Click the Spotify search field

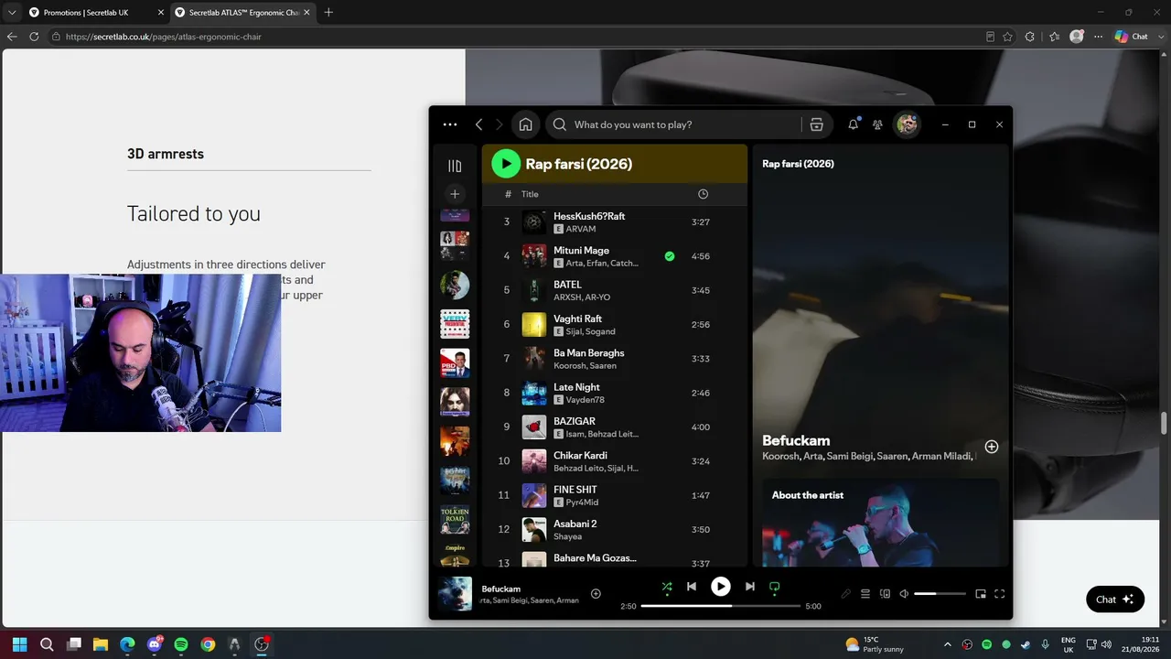pyautogui.click(x=677, y=124)
